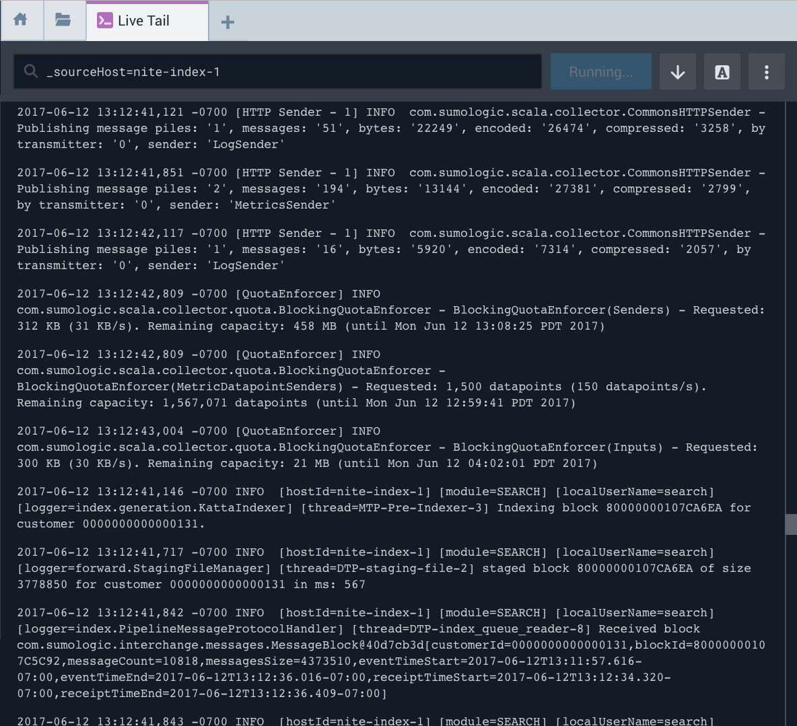The height and width of the screenshot is (726, 797).
Task: Add a new tab with plus icon
Action: pyautogui.click(x=228, y=22)
